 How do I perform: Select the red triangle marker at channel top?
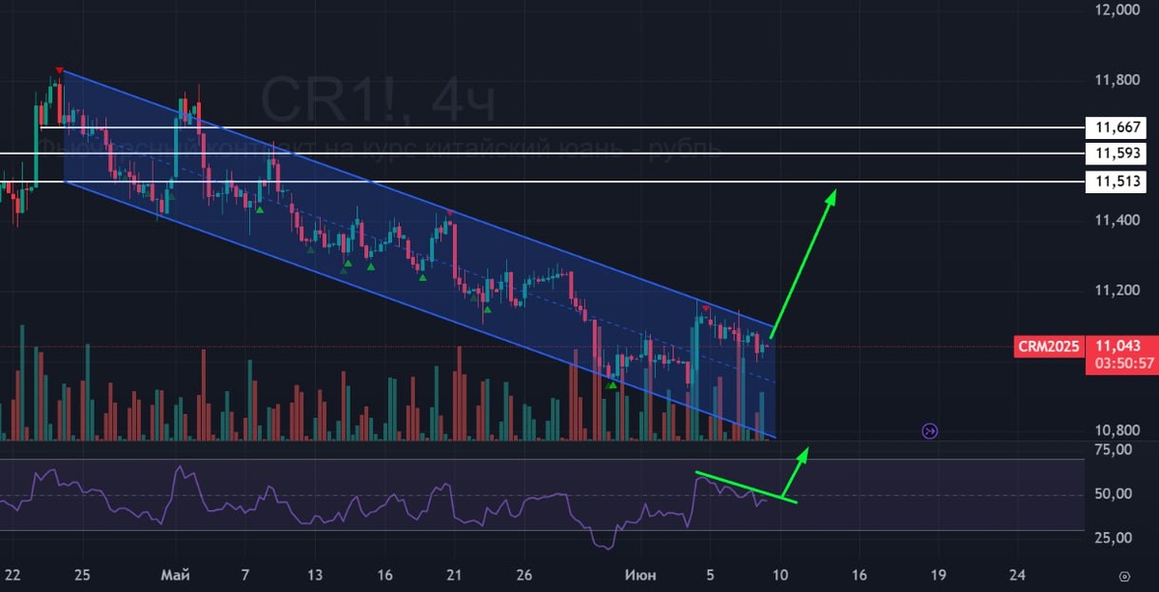click(59, 70)
